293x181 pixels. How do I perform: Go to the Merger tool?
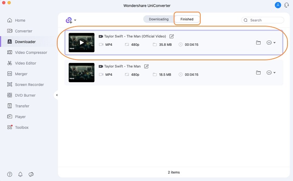click(17, 74)
